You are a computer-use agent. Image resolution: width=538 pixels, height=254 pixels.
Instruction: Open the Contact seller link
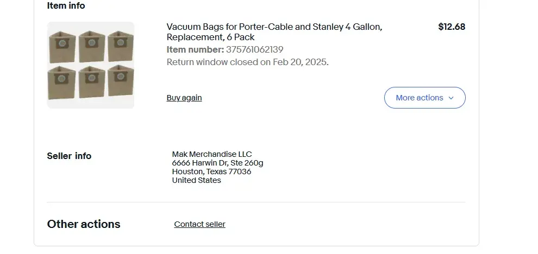pyautogui.click(x=199, y=224)
